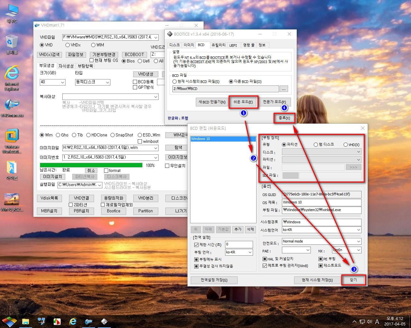Toggle 메트로 부팅 관리자(Win8) checkbox
Image resolution: width=411 pixels, height=328 pixels.
point(265,266)
